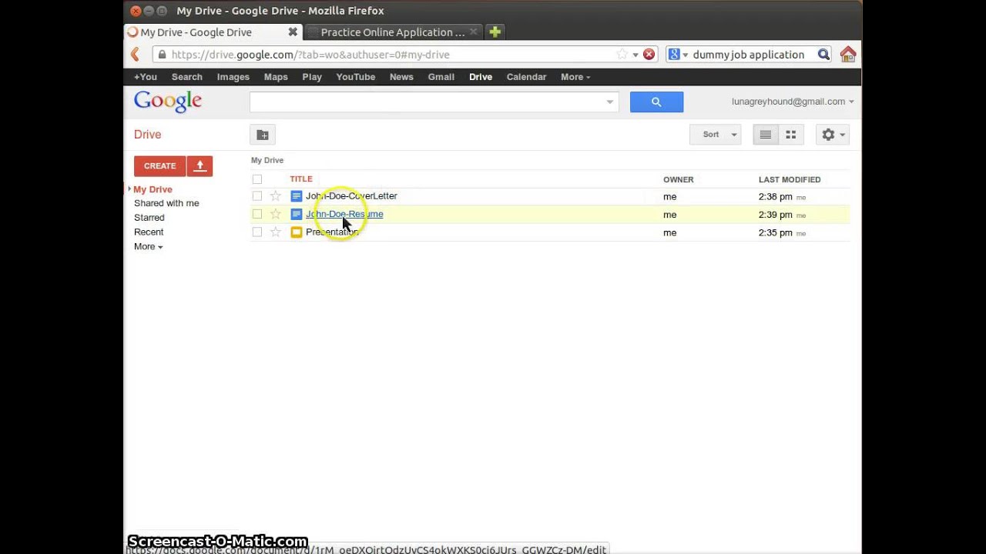Open Maps in the Google bar
Image resolution: width=986 pixels, height=554 pixels.
tap(276, 77)
